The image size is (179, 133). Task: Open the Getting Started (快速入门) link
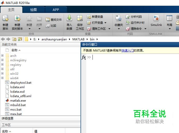pyautogui.click(x=128, y=51)
